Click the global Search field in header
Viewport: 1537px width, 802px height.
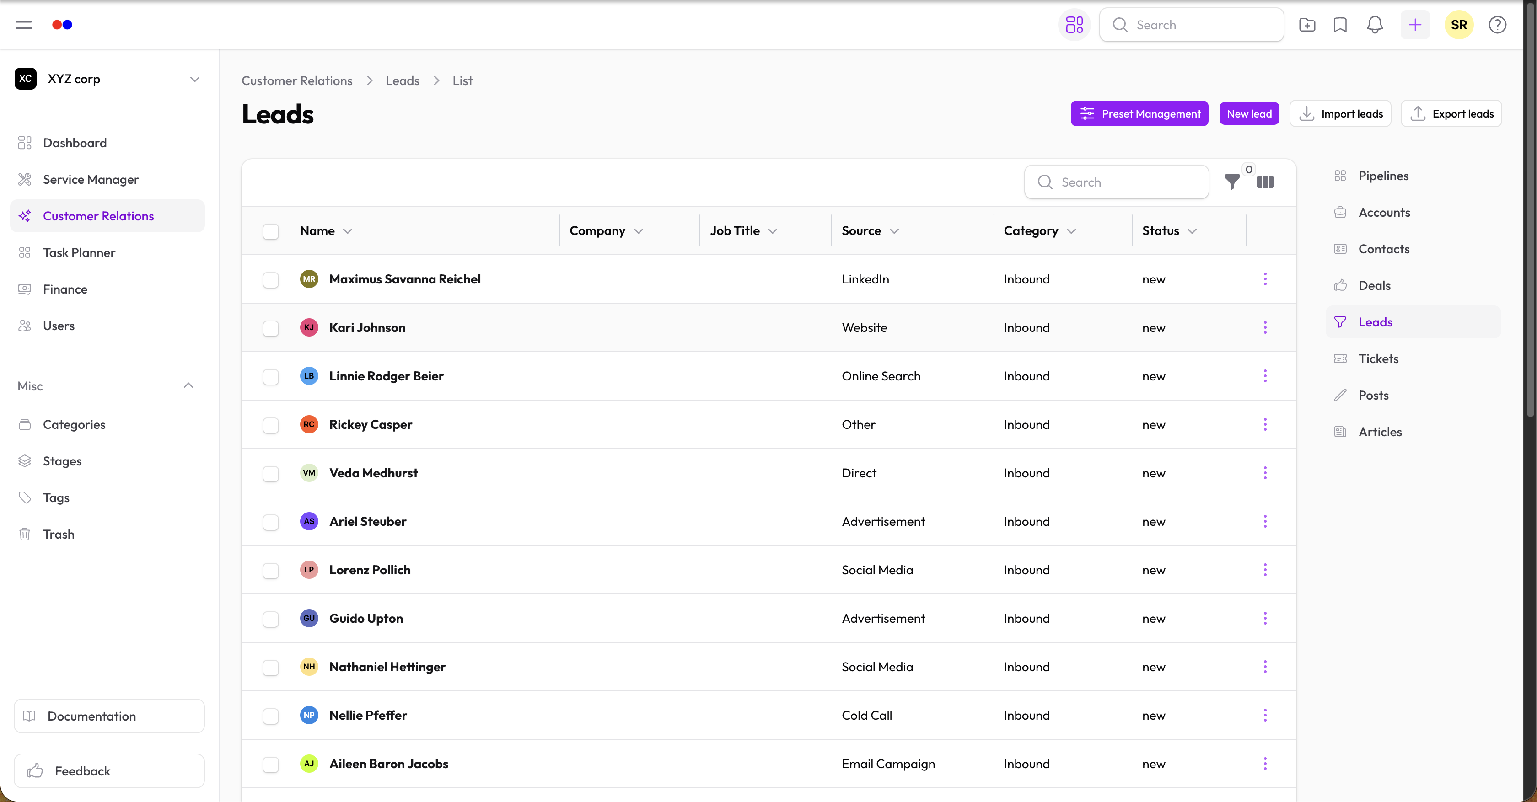1192,25
